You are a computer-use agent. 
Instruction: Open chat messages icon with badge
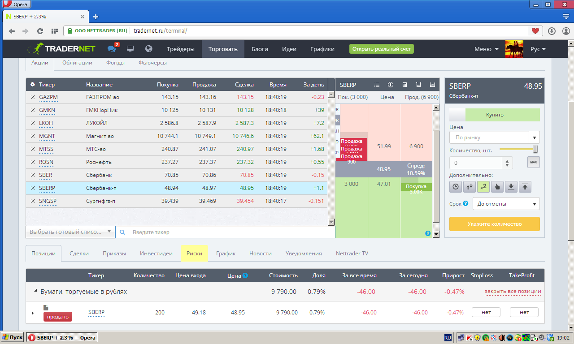(113, 48)
